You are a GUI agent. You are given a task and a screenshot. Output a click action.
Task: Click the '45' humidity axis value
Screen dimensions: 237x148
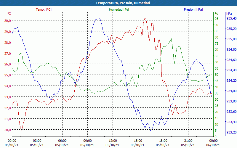[x=217, y=81]
